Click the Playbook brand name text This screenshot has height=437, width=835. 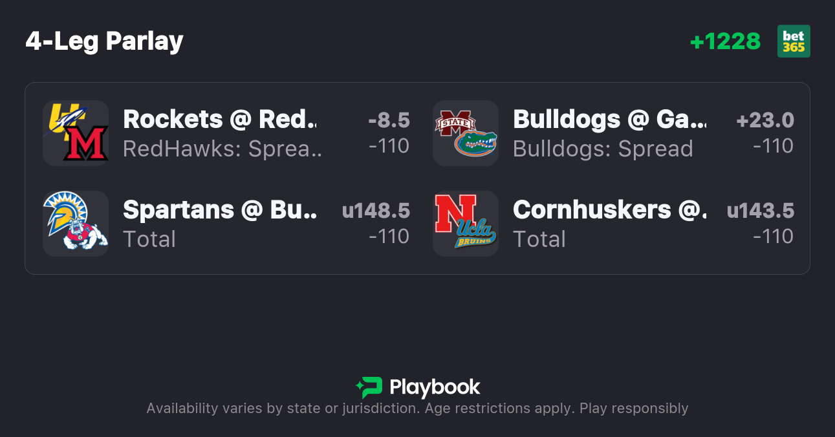tap(435, 387)
